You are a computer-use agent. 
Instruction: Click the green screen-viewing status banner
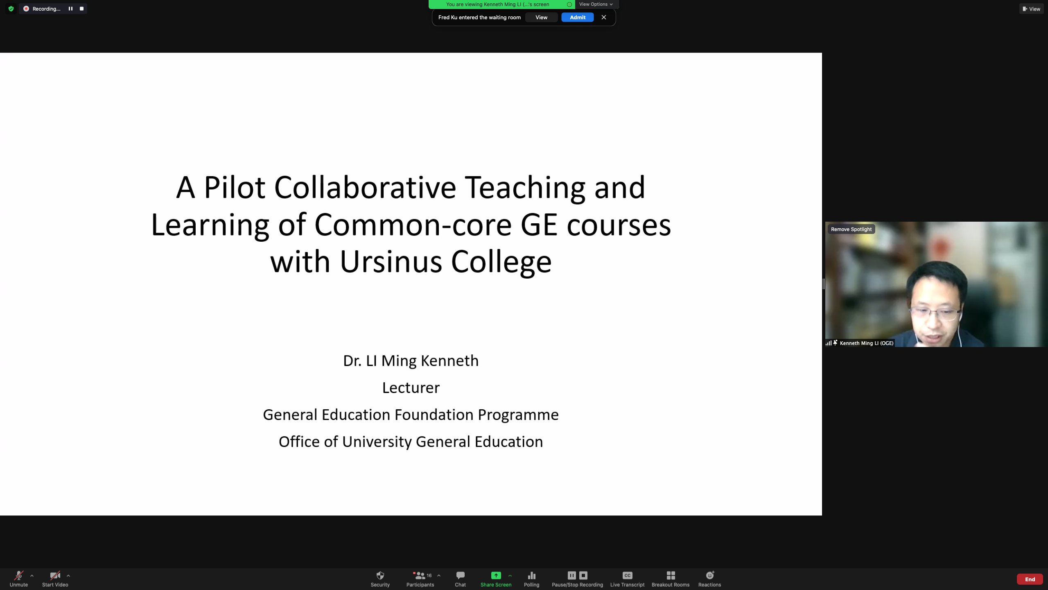click(501, 4)
